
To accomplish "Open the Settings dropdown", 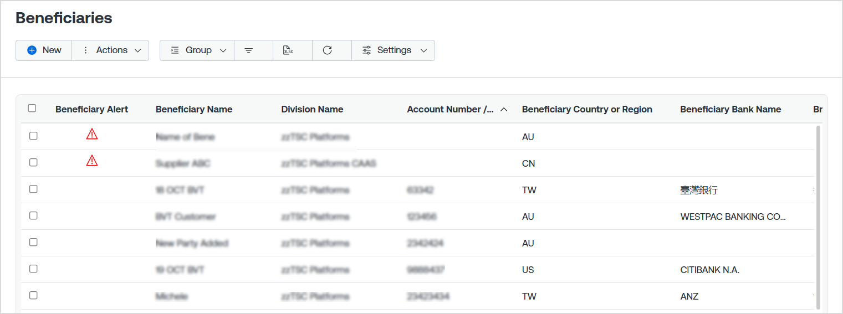I will click(x=394, y=50).
